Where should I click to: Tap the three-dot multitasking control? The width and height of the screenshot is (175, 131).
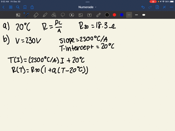[x=87, y=2]
